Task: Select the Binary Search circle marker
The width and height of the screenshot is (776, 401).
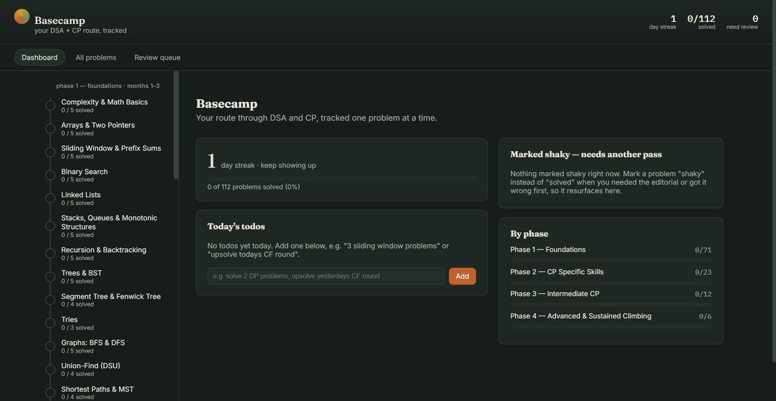Action: click(x=50, y=175)
